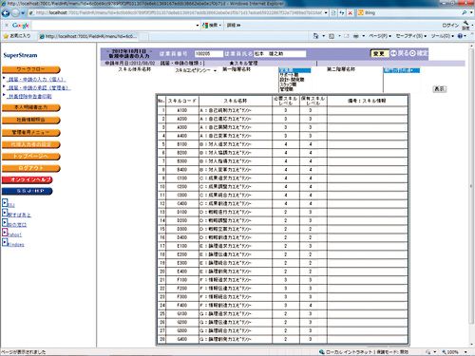The width and height of the screenshot is (475, 356).
Task: Click the RSS feeds icon in command bar
Action: (x=332, y=36)
